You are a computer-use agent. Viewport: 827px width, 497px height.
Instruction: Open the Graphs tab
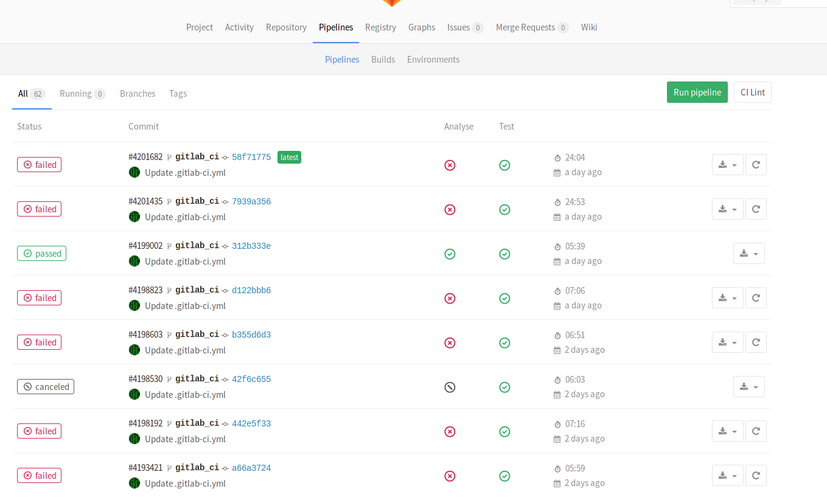coord(422,27)
